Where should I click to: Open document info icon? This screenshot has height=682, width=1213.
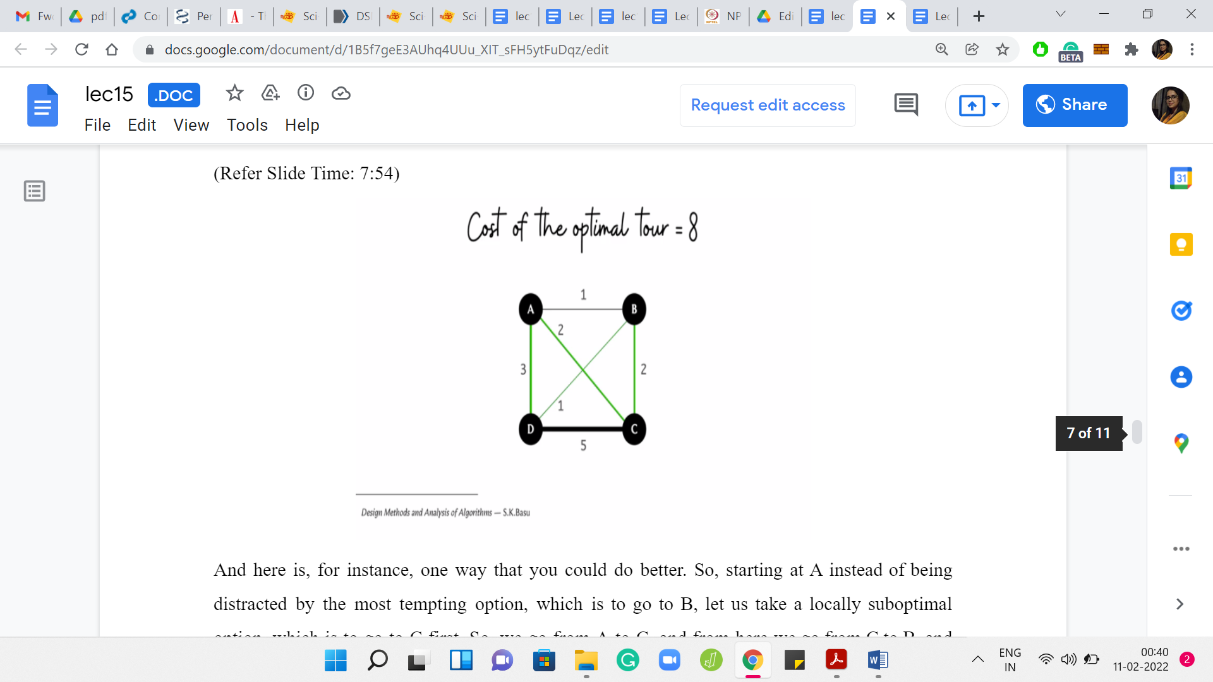point(306,93)
